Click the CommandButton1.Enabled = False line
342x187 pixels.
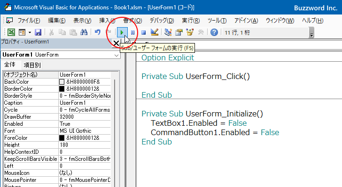click(x=215, y=132)
